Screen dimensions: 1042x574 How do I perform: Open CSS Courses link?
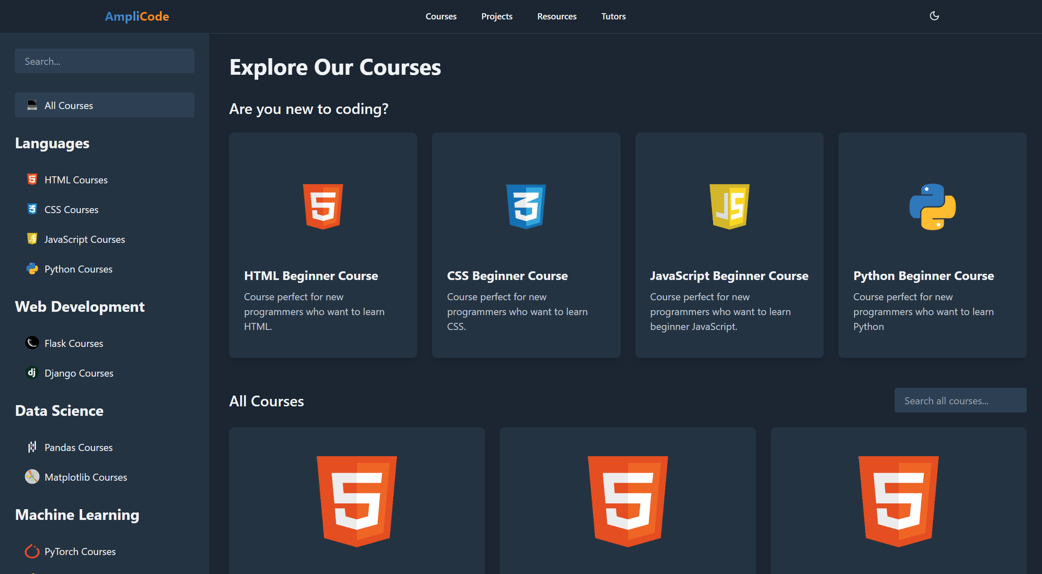71,210
